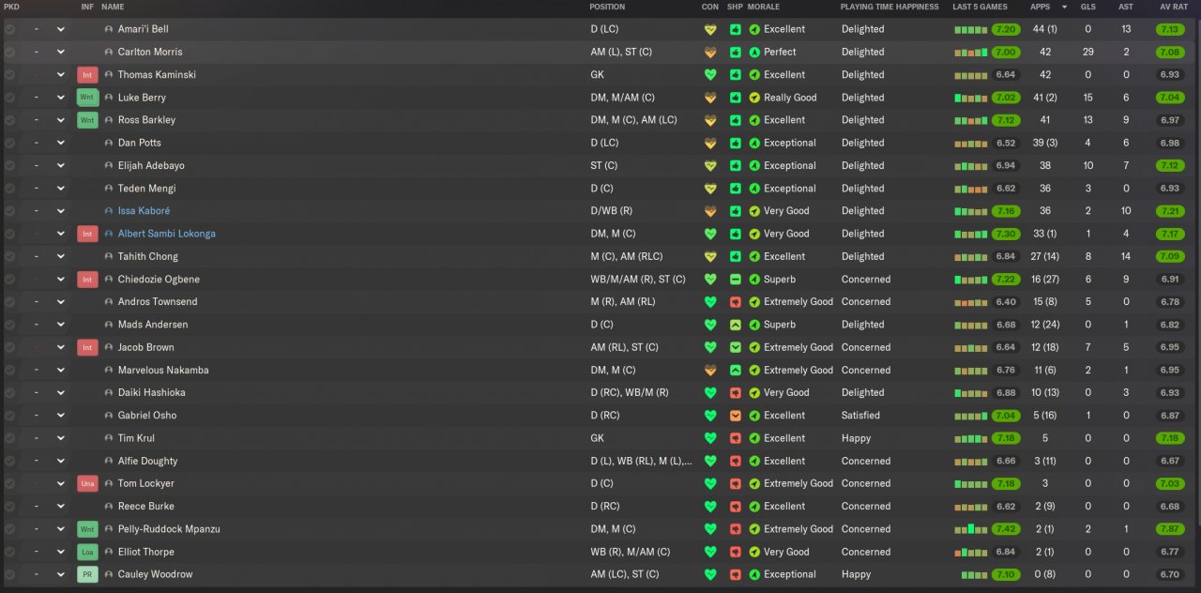Viewport: 1201px width, 593px height.
Task: Click the Wnt badge beside Ross Barkley
Action: [87, 120]
